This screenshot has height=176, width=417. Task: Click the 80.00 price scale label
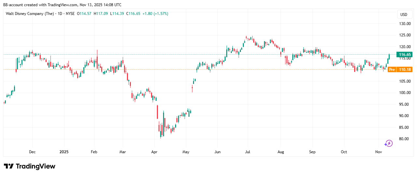(x=405, y=139)
